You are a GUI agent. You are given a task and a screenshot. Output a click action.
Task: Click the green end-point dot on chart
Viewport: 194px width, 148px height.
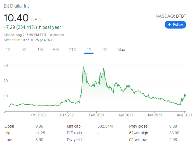coord(185,95)
